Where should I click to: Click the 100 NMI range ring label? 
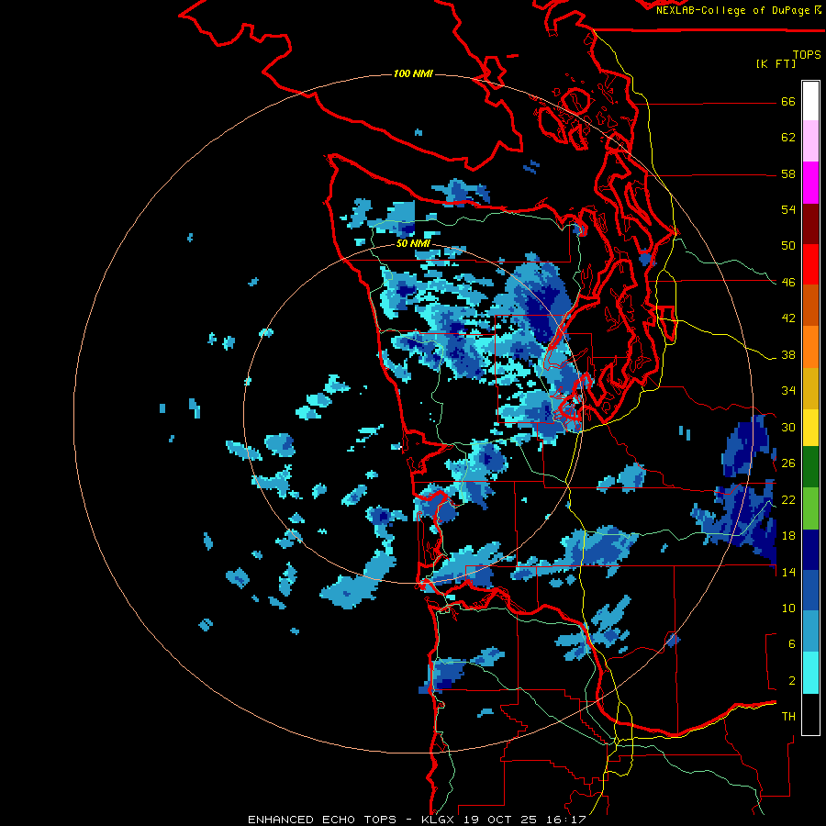coord(413,73)
